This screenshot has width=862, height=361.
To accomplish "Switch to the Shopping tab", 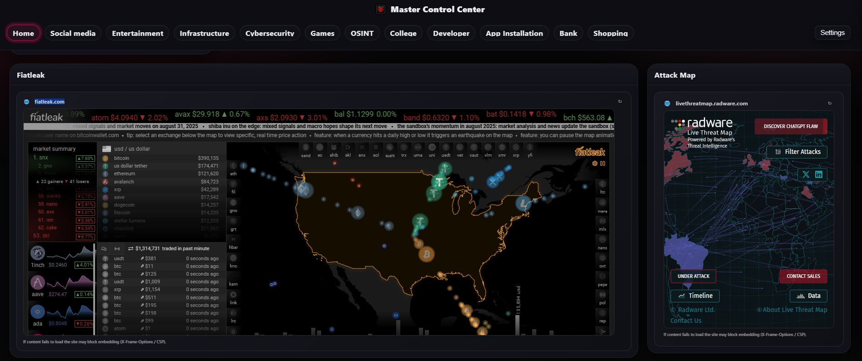I will click(610, 33).
